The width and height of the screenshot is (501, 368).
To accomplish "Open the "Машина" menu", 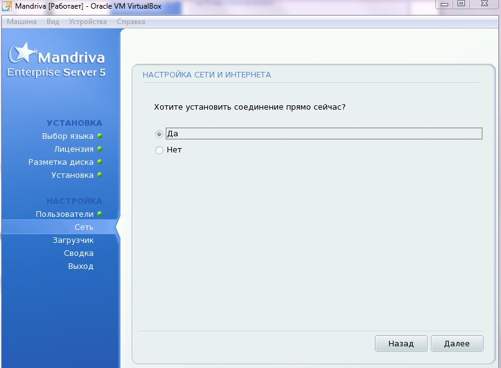I will click(22, 22).
